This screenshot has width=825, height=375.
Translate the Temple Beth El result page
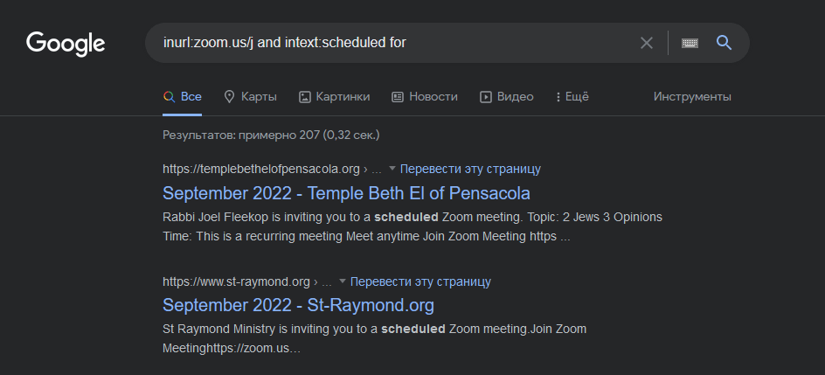(470, 169)
